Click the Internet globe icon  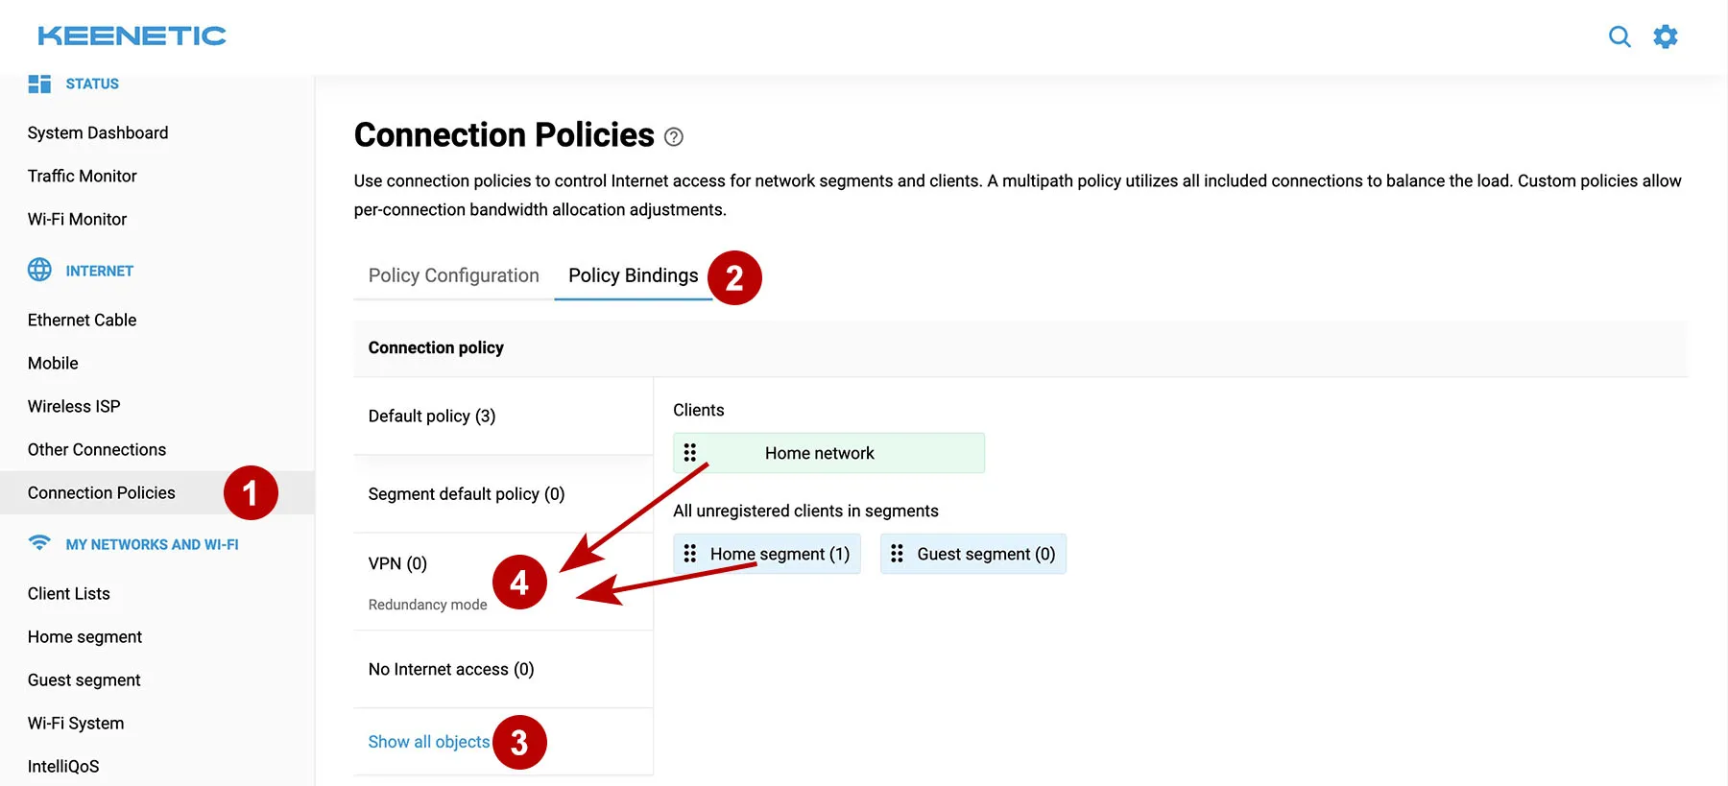tap(39, 270)
